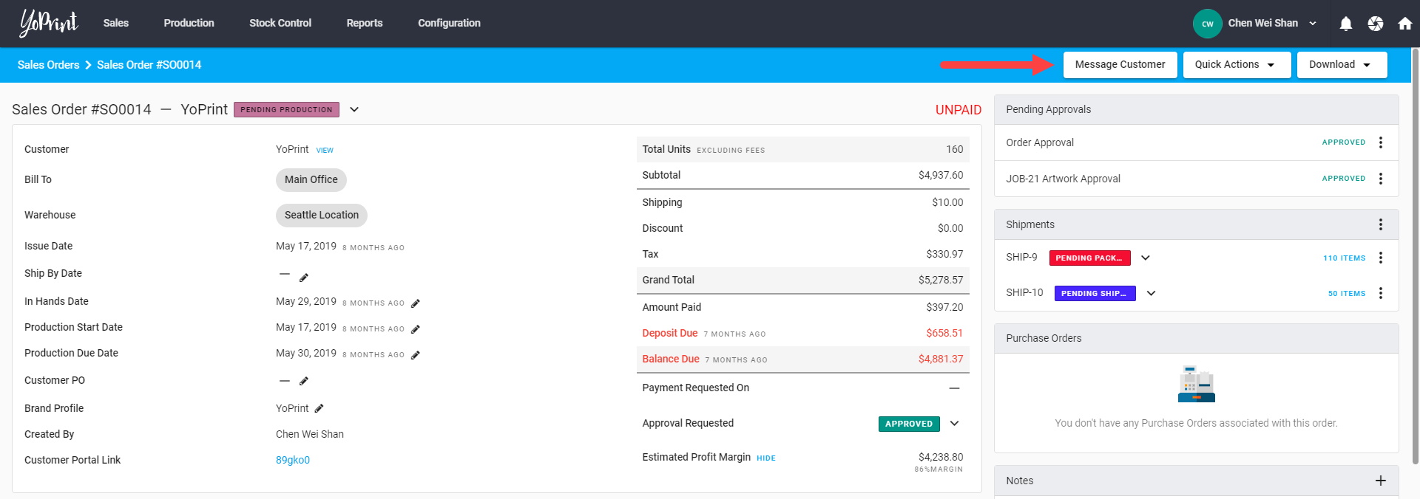Edit the Customer PO pencil icon

tap(303, 381)
